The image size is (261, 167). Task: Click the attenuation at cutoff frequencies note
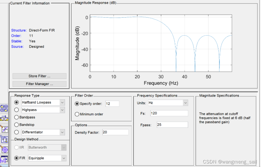click(225, 118)
